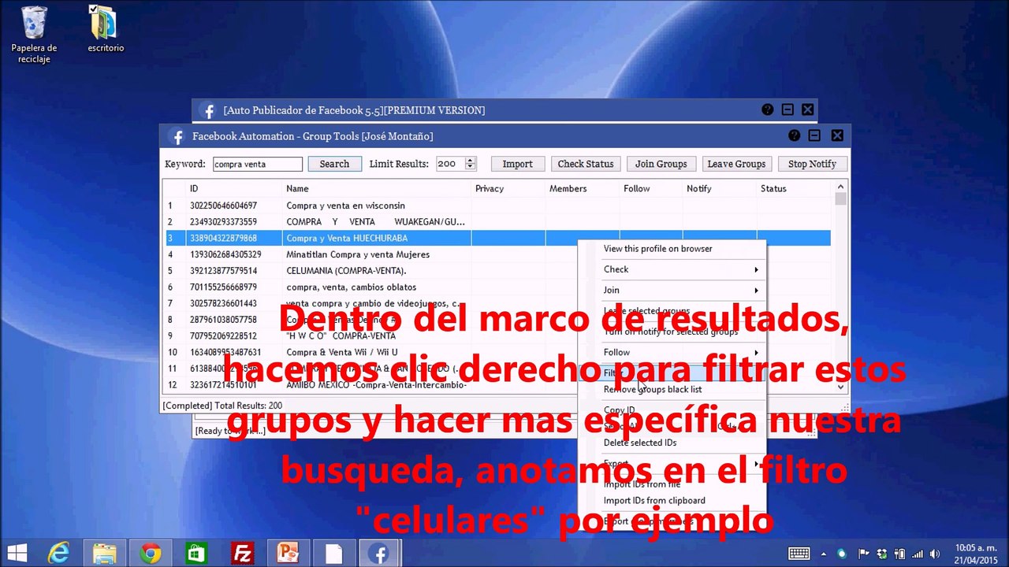This screenshot has width=1009, height=567.
Task: Open Windows Store from the taskbar
Action: [195, 554]
